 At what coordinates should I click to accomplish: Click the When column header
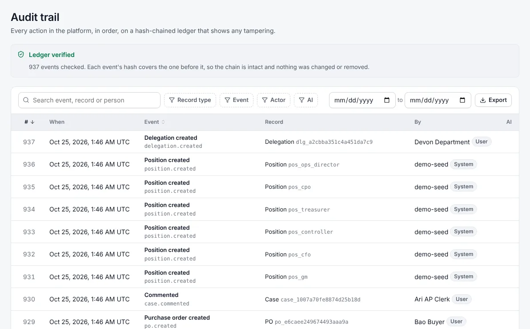click(57, 122)
